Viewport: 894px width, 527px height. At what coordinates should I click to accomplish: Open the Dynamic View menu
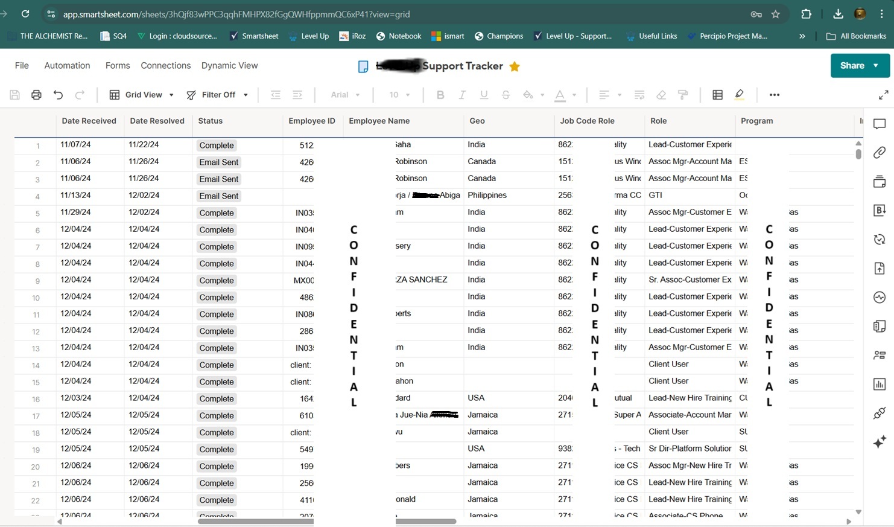(x=229, y=66)
